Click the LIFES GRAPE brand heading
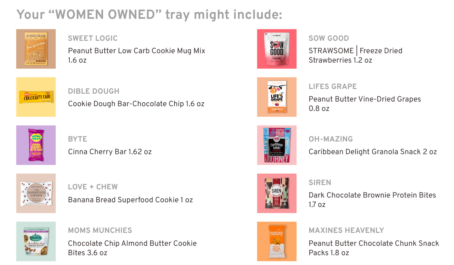The height and width of the screenshot is (265, 454). (x=333, y=86)
